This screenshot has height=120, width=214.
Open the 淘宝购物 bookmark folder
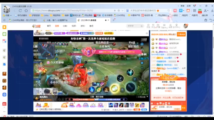(x=56, y=15)
